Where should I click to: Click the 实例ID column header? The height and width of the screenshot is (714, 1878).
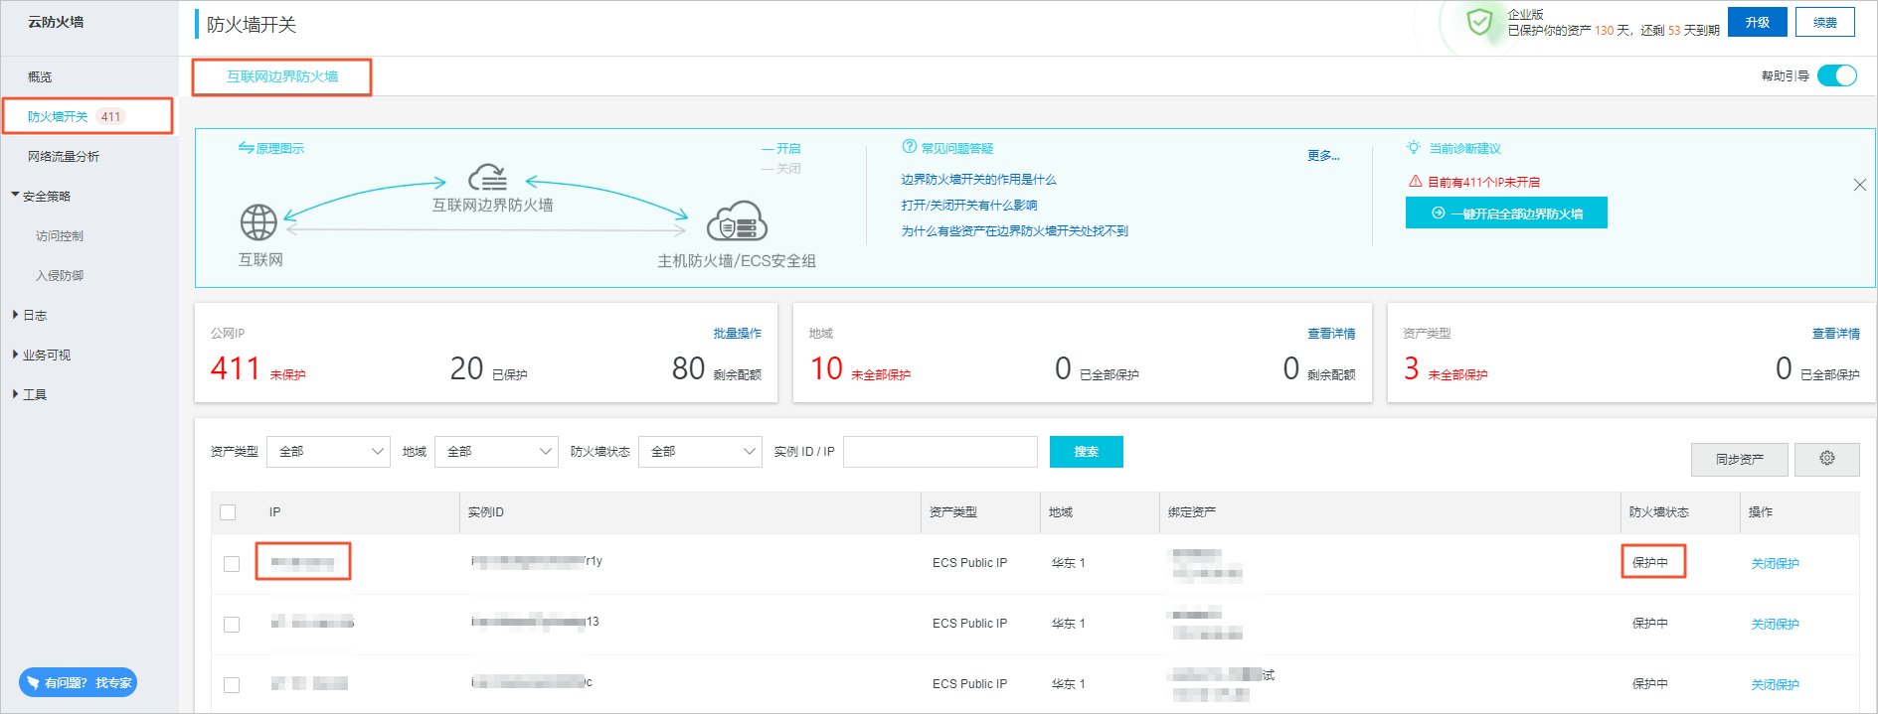pos(486,512)
